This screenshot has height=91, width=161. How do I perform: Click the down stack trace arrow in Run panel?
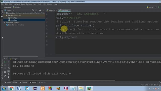9,65
